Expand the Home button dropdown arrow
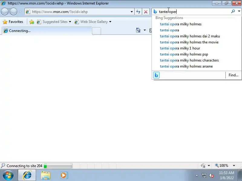Screen dimensions: 242x181 [145, 30]
